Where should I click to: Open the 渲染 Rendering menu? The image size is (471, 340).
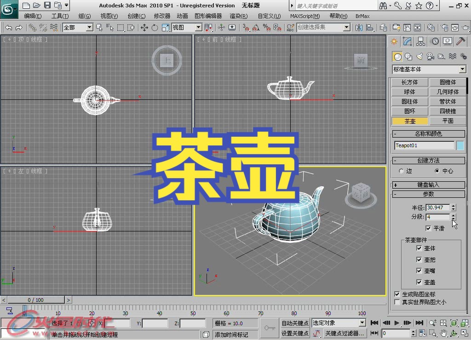[x=238, y=15]
